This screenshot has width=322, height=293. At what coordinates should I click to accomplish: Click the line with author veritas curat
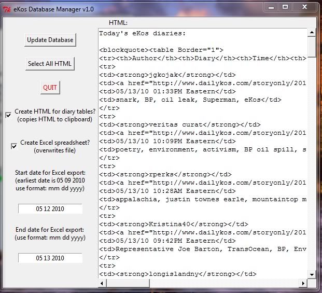pyautogui.click(x=180, y=124)
